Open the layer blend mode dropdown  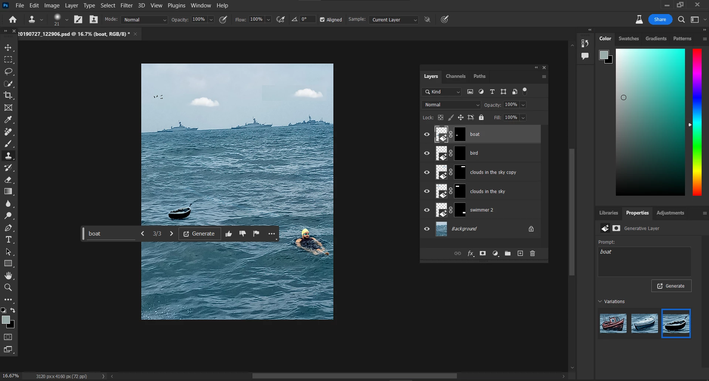(x=451, y=105)
